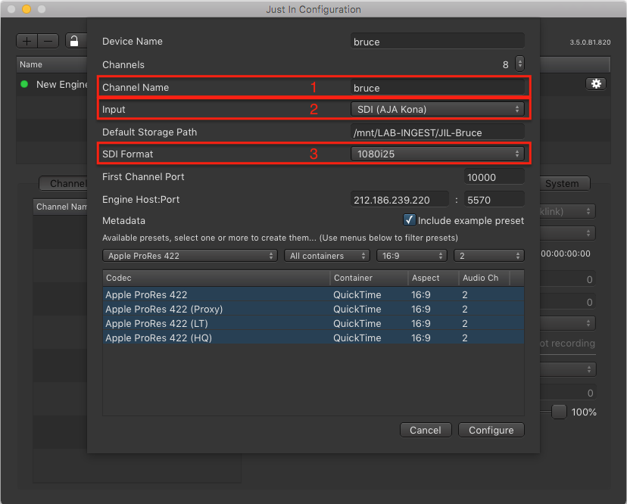Image resolution: width=627 pixels, height=504 pixels.
Task: Open settings gear for New Engine
Action: (x=596, y=83)
